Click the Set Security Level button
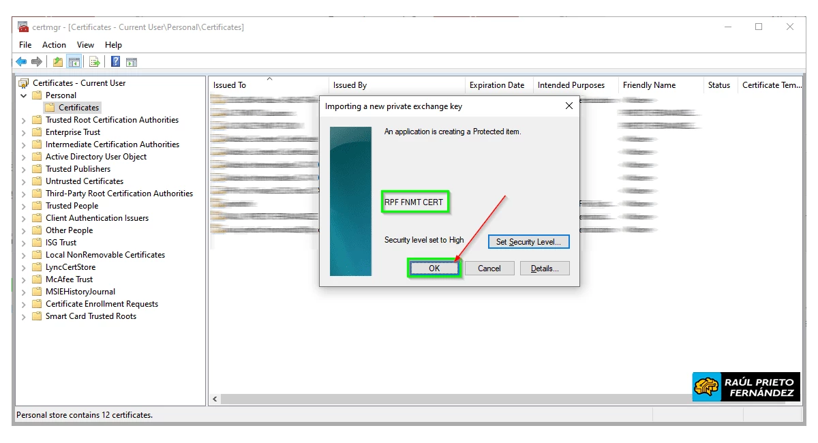 coord(528,242)
